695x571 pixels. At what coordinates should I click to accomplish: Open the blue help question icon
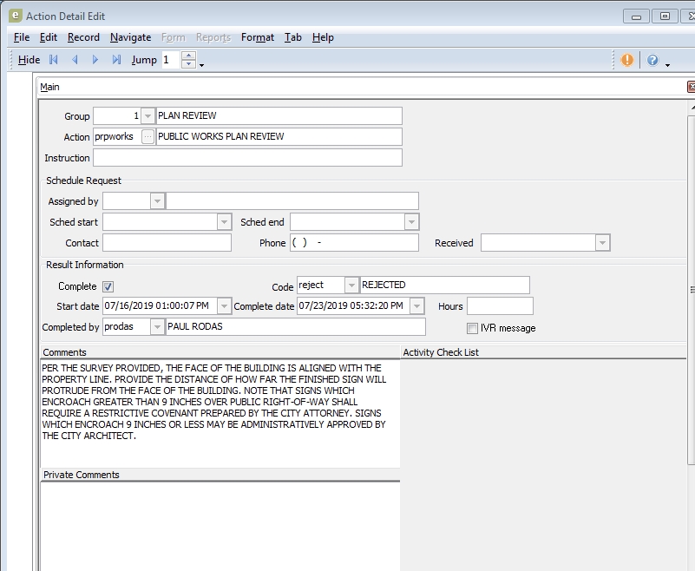tap(652, 60)
